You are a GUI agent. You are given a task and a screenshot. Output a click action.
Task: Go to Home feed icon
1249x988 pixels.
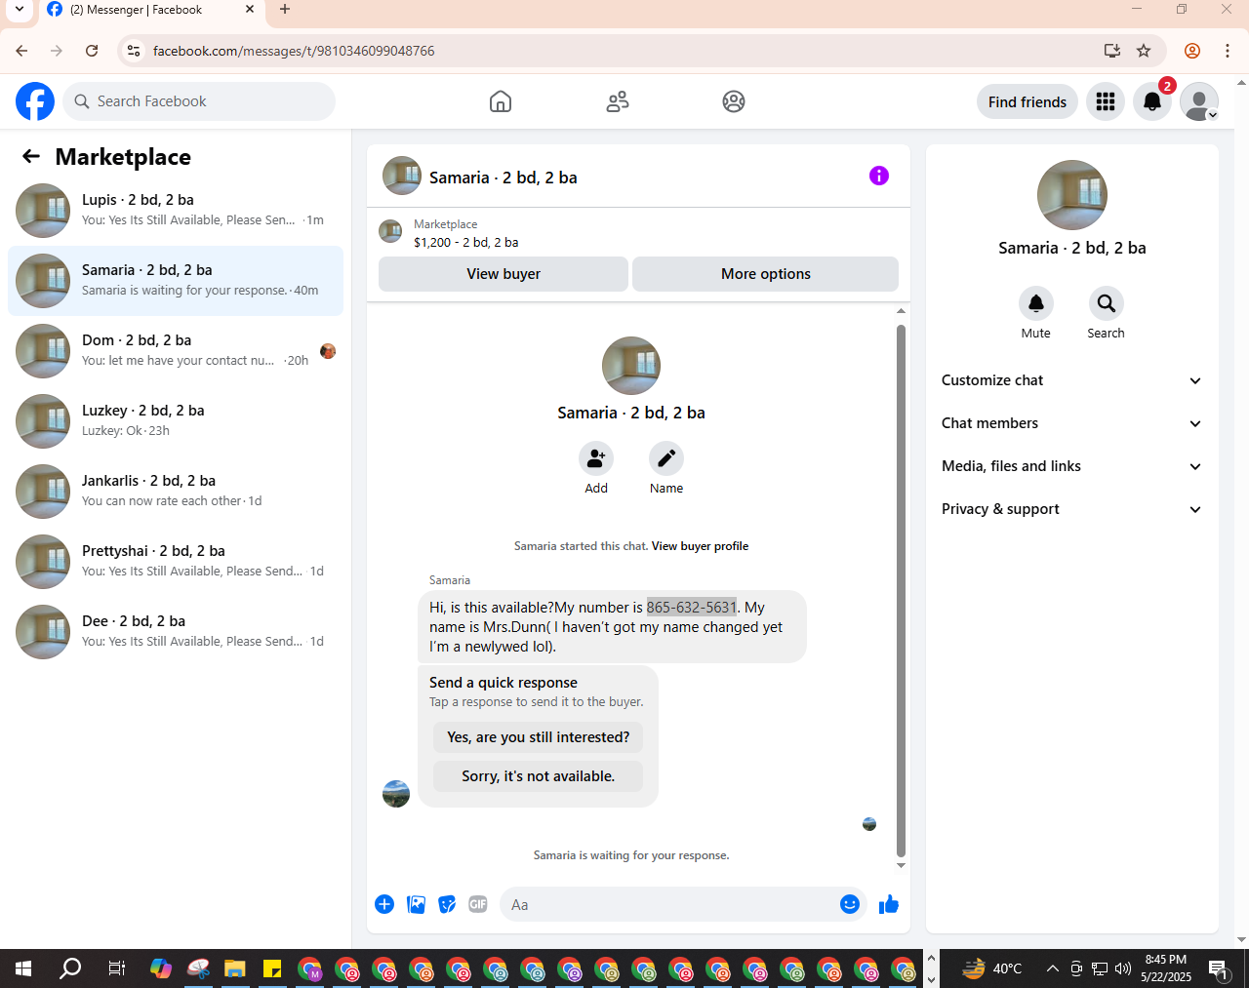(x=501, y=101)
